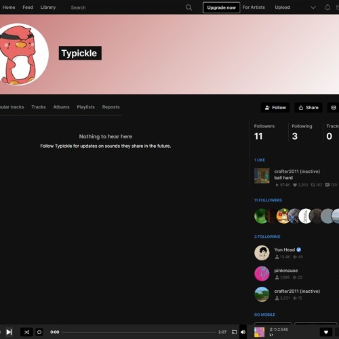Send a message via the envelope button
Screen dimensions: 339x339
click(334, 108)
